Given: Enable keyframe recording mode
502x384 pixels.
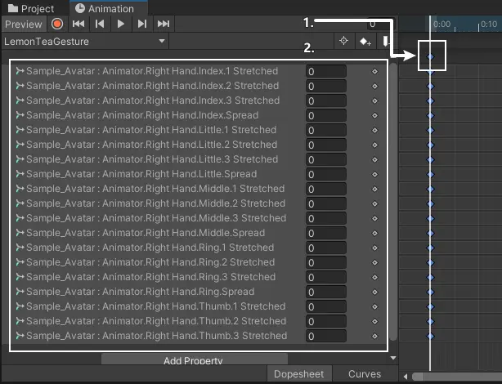Looking at the screenshot, I should (57, 24).
